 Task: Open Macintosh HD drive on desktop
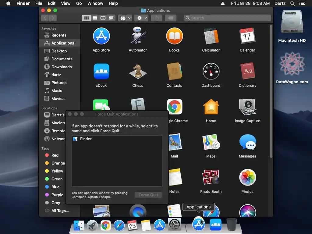[292, 22]
